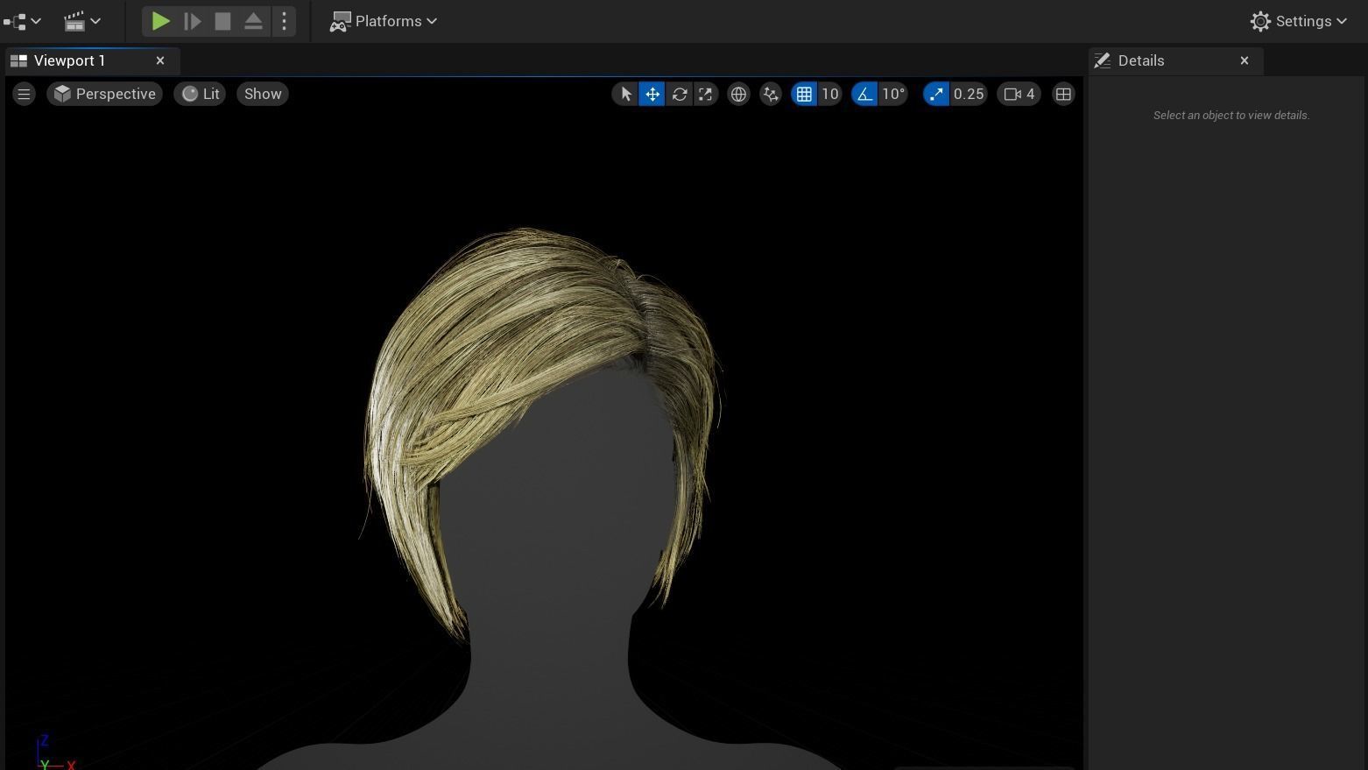Open the Platforms dropdown
This screenshot has height=770, width=1368.
point(383,21)
